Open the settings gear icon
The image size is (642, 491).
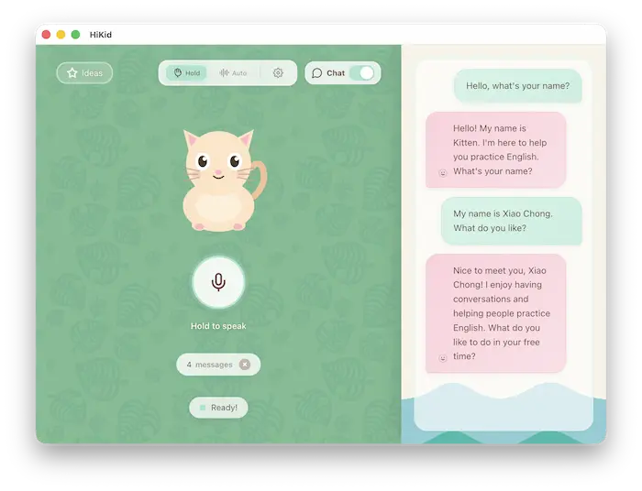coord(278,73)
